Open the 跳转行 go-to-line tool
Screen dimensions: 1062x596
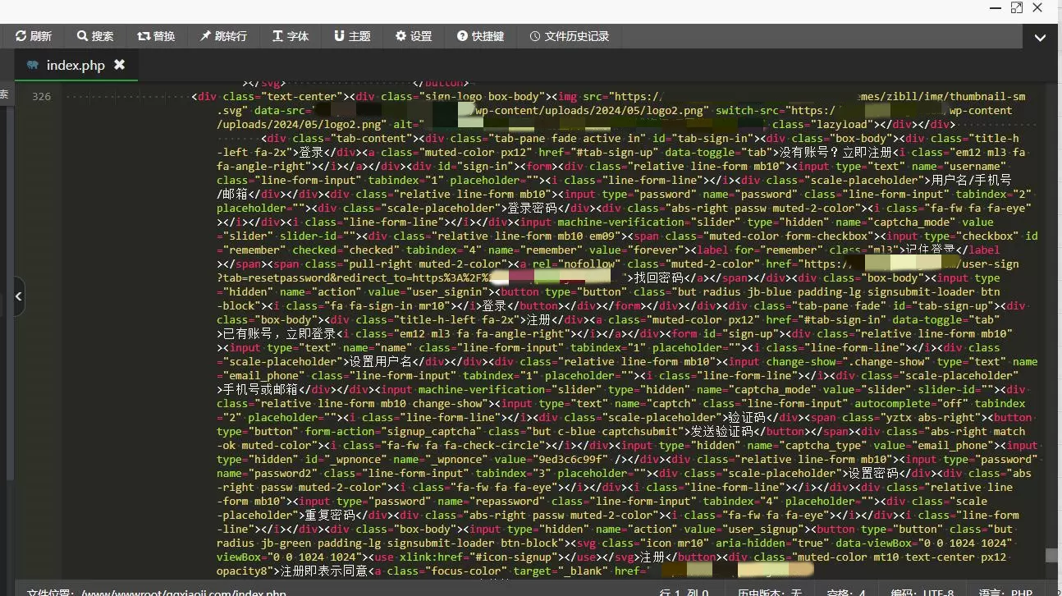click(x=223, y=36)
